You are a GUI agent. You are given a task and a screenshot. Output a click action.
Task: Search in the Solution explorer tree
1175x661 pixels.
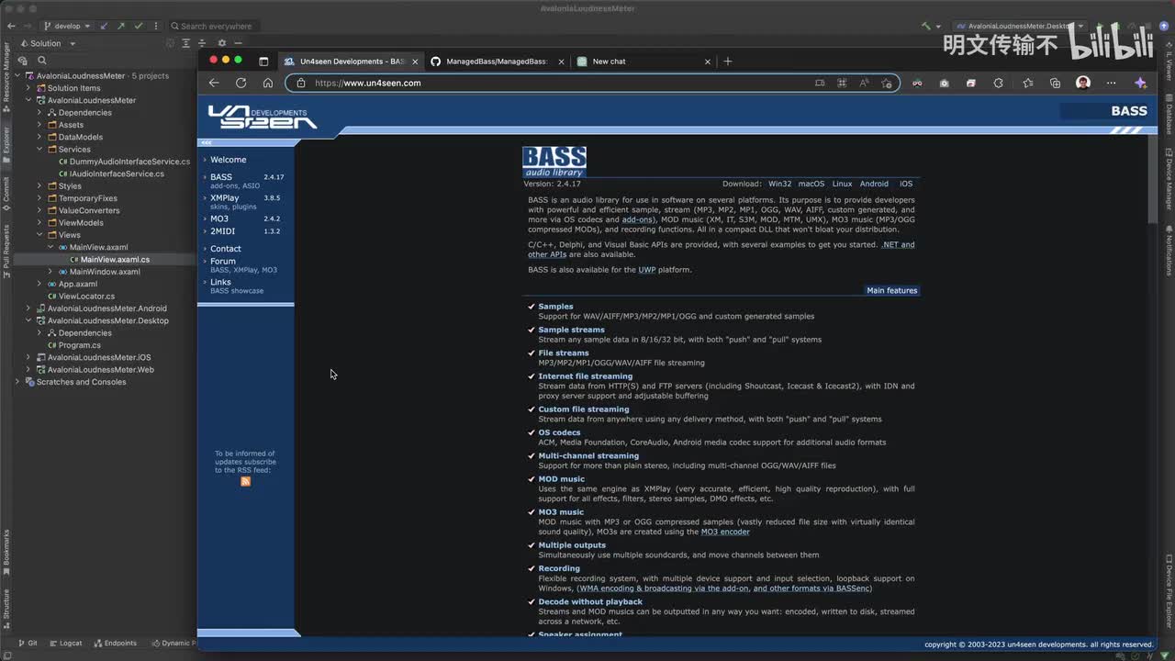click(x=41, y=61)
